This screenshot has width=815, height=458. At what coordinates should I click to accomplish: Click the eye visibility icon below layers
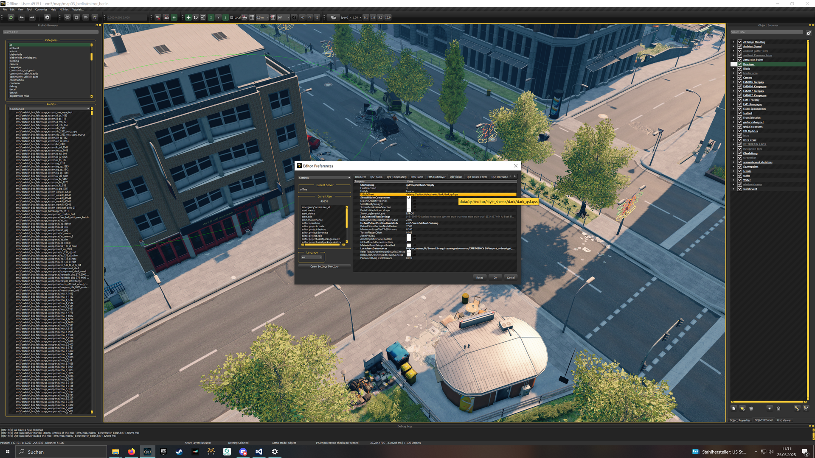[x=770, y=408]
